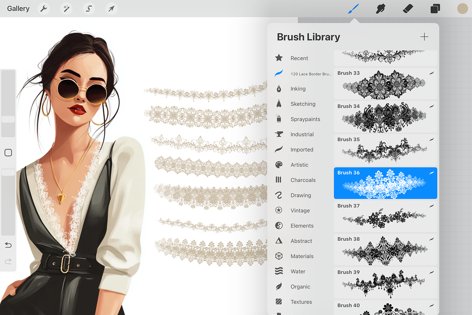
Task: Select the Transform arrow tool
Action: coord(112,9)
